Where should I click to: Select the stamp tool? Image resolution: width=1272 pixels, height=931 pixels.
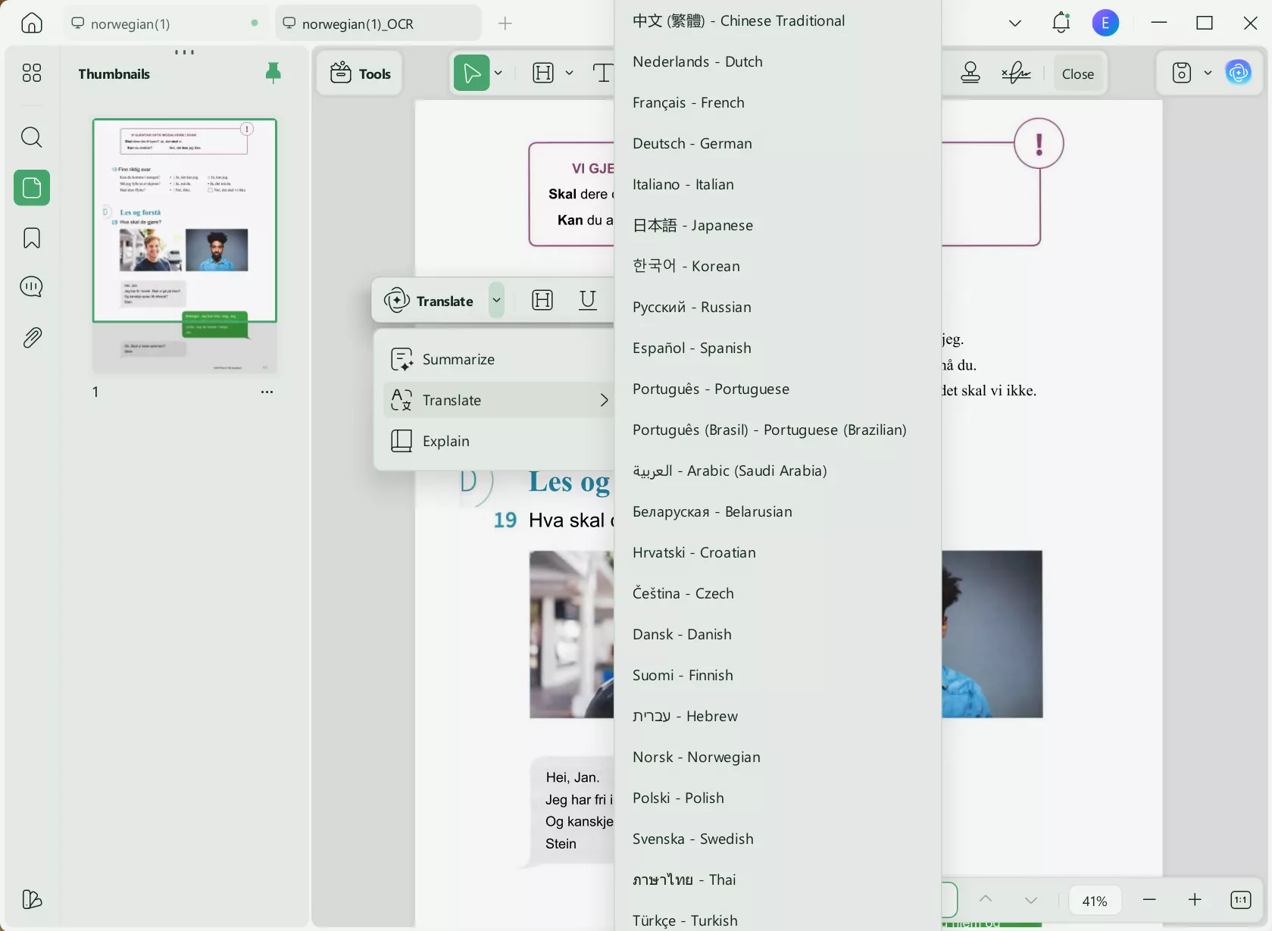[970, 73]
